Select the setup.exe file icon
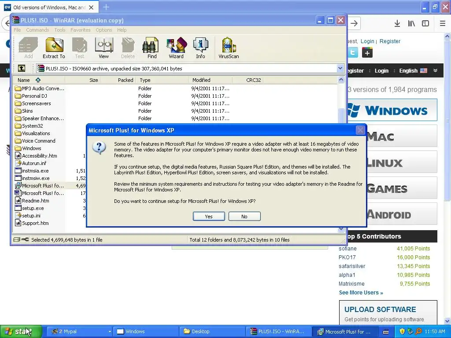Image resolution: width=451 pixels, height=338 pixels. click(18, 208)
